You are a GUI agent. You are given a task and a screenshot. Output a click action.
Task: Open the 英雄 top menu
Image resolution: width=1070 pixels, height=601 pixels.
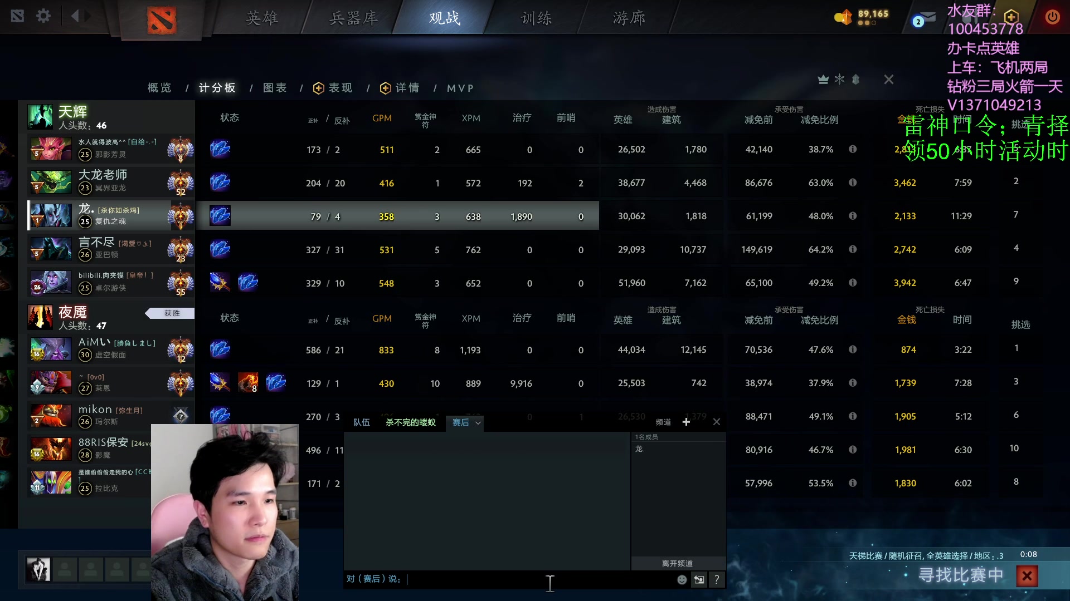click(262, 18)
